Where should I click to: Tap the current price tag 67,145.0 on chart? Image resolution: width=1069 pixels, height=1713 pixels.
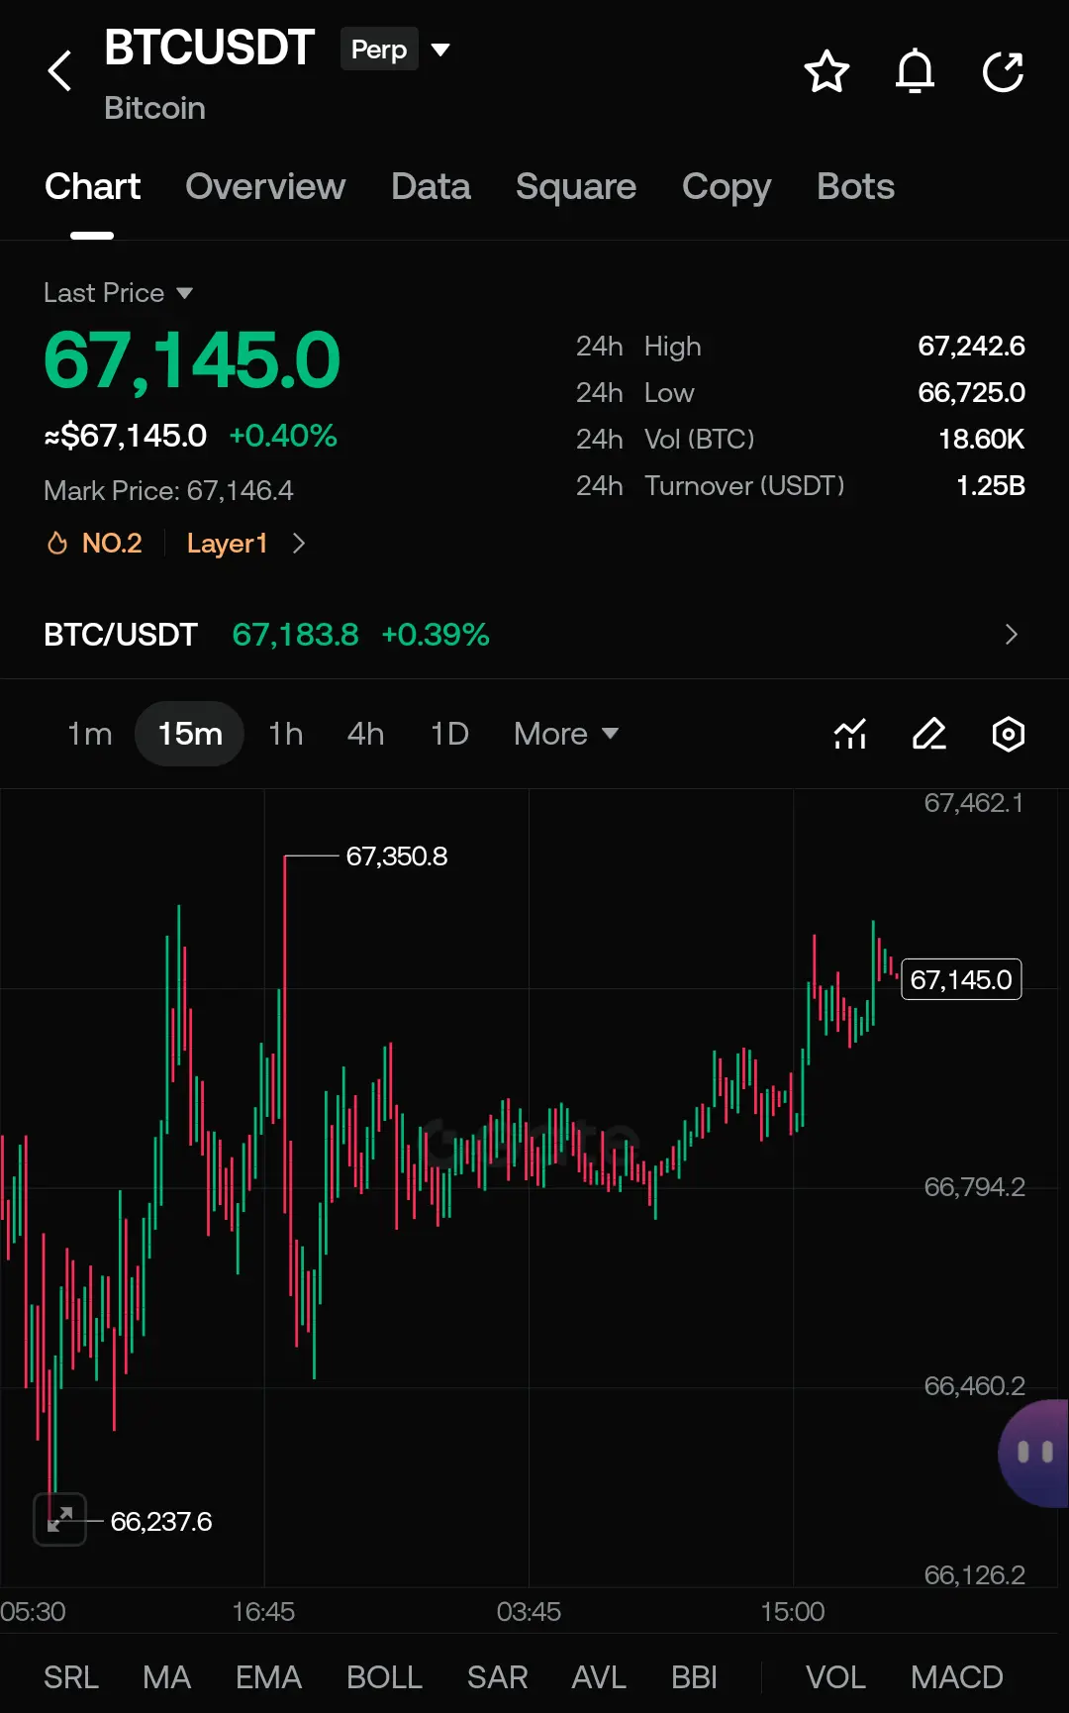coord(961,979)
